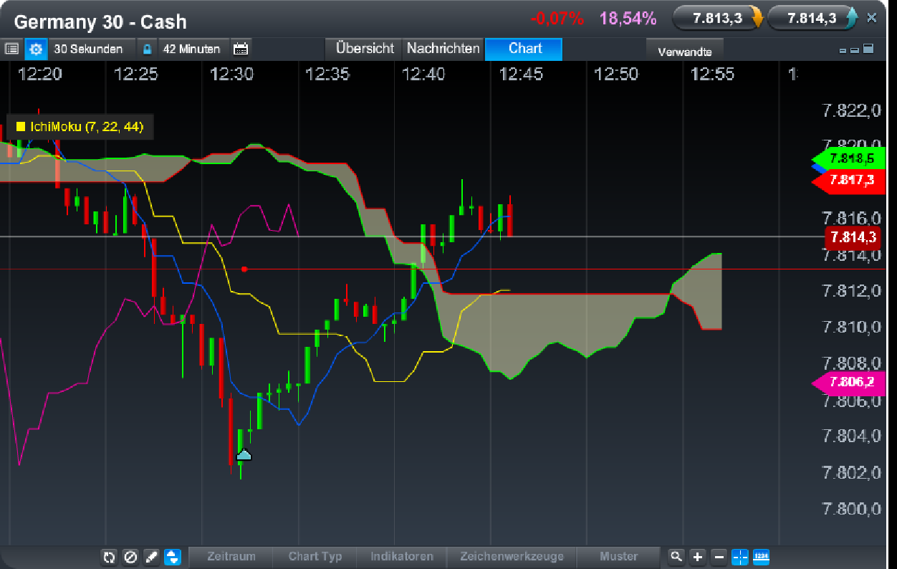Click the magnifier zoom icon

point(676,556)
